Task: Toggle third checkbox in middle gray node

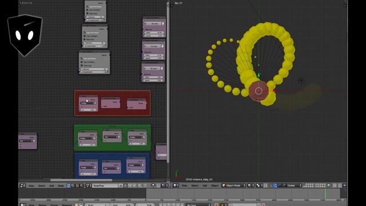Action: tap(85, 39)
